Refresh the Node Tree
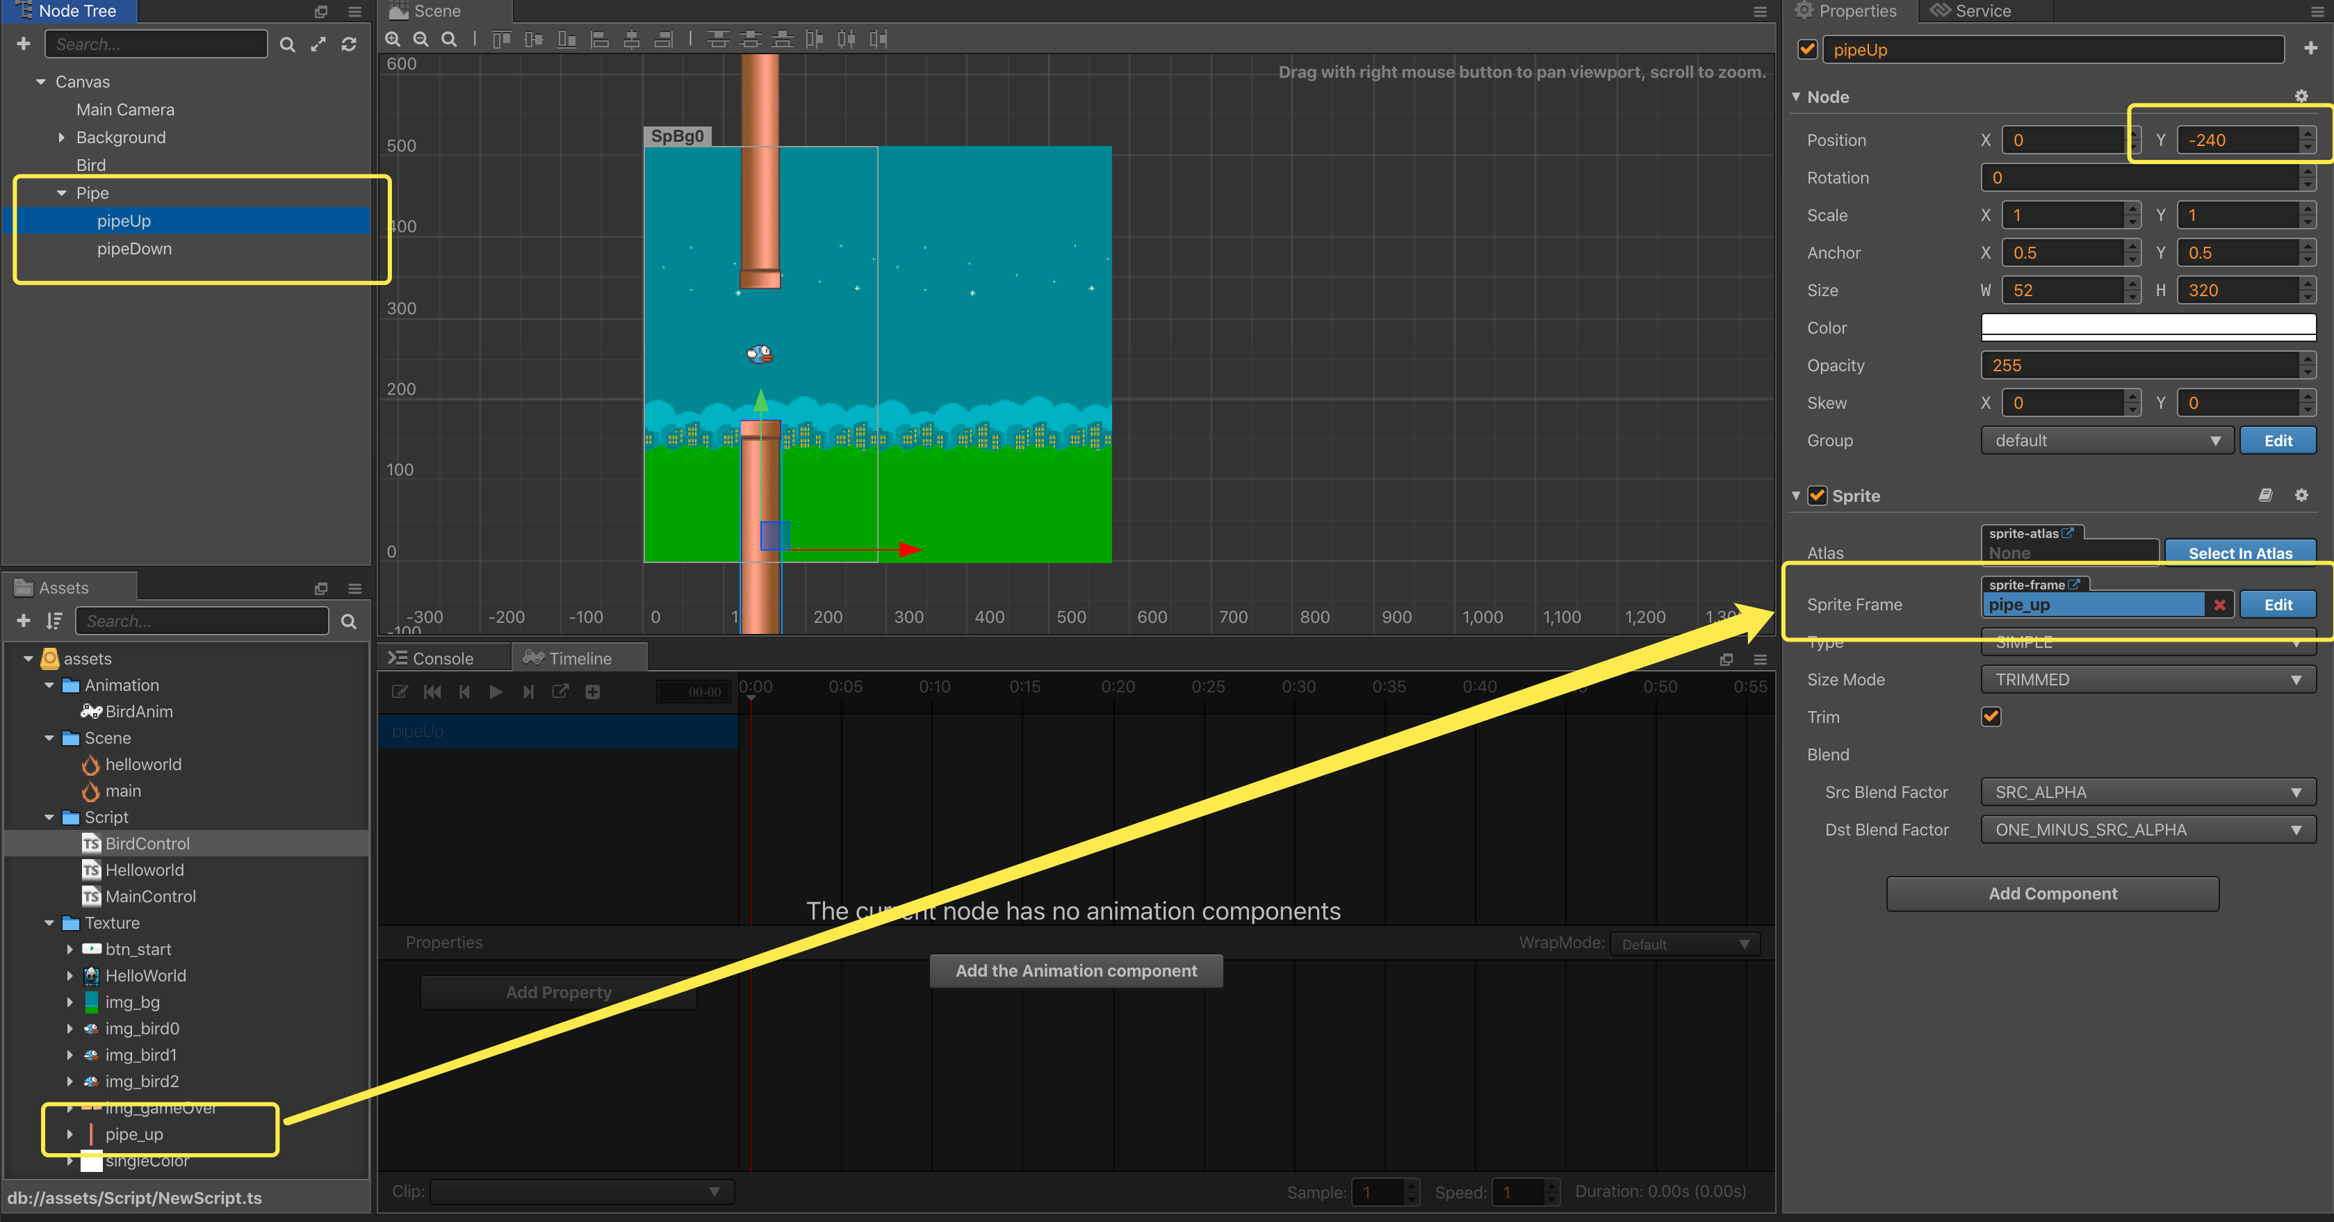2334x1222 pixels. tap(349, 44)
